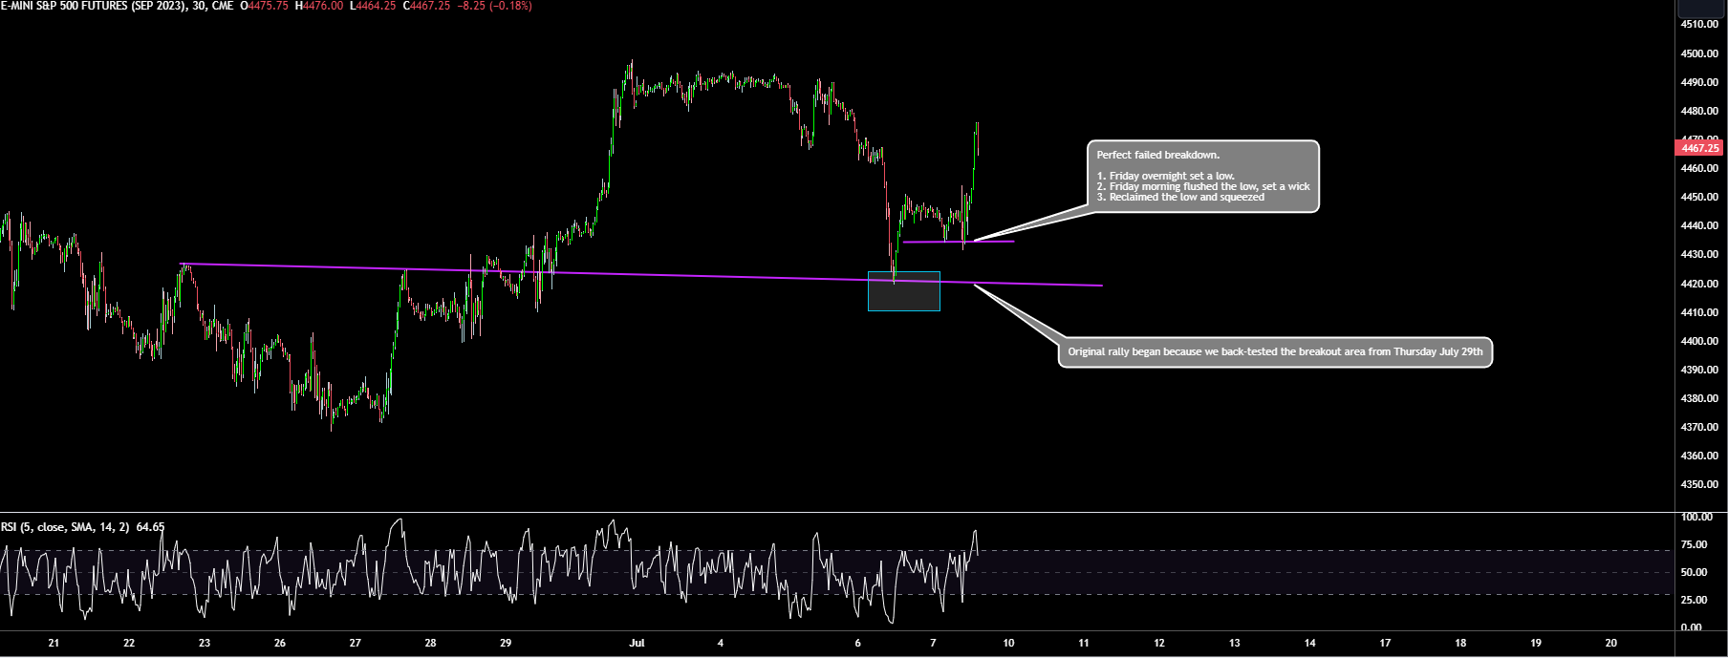Click the 4480.00 price axis label
The width and height of the screenshot is (1728, 658).
(1699, 111)
